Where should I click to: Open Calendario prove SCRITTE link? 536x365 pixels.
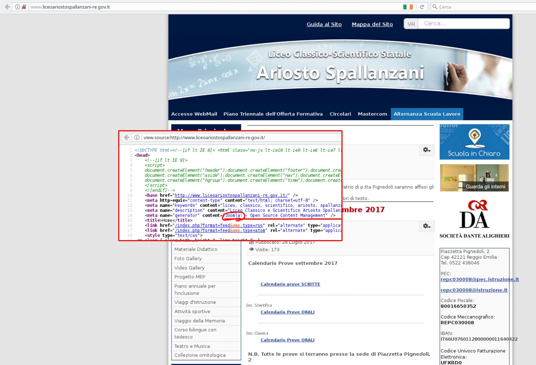click(x=290, y=284)
